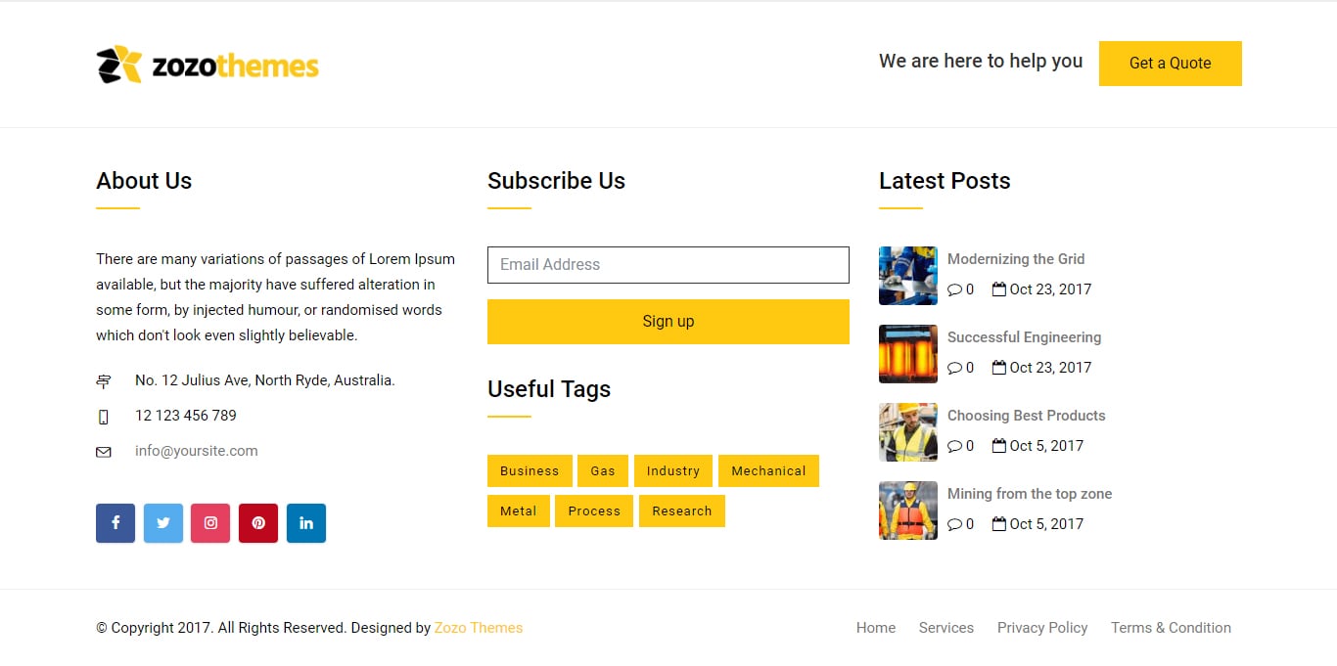The height and width of the screenshot is (666, 1337).
Task: Open Terms & Condition footer link
Action: (x=1171, y=628)
